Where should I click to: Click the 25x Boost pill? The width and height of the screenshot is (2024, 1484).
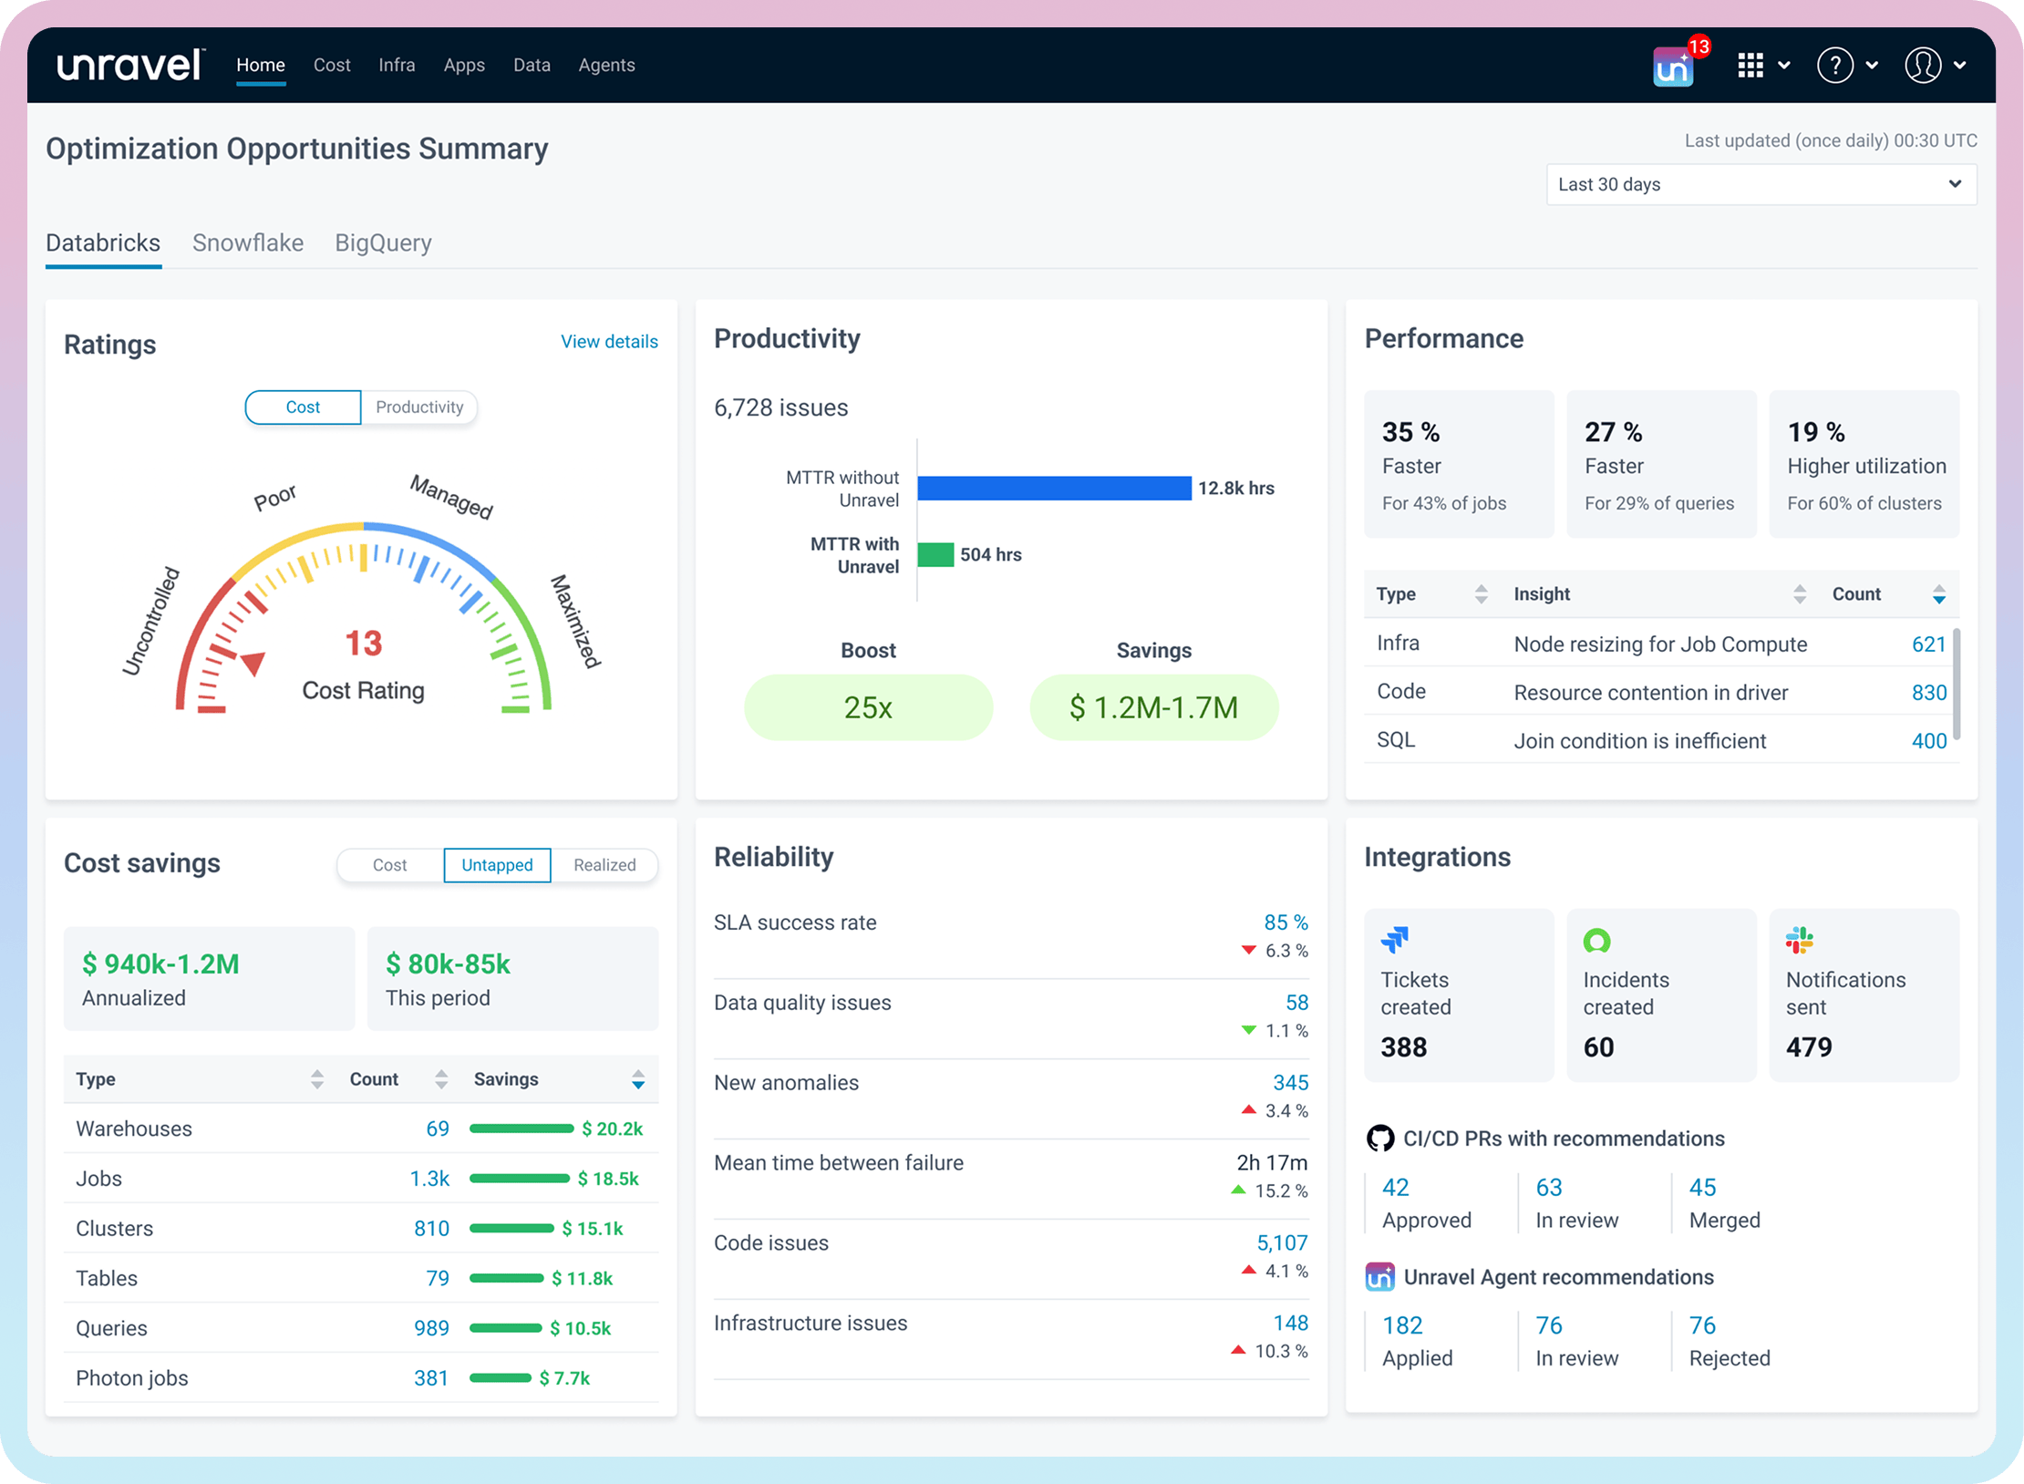[868, 706]
